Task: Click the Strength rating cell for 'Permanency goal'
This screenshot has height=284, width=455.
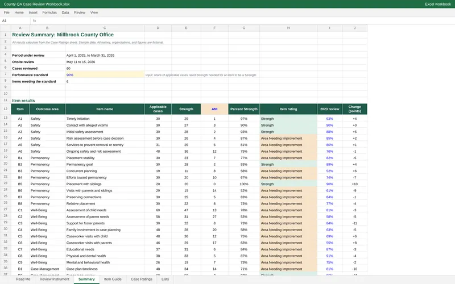Action: [288, 164]
